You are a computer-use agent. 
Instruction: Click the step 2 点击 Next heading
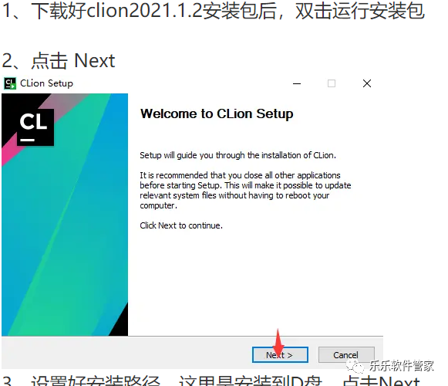59,61
